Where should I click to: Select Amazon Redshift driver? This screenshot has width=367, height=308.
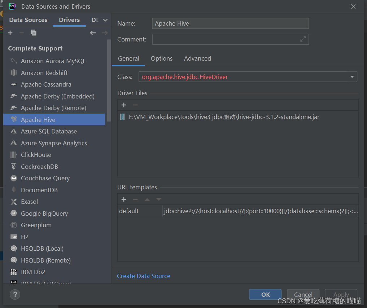[x=54, y=73]
